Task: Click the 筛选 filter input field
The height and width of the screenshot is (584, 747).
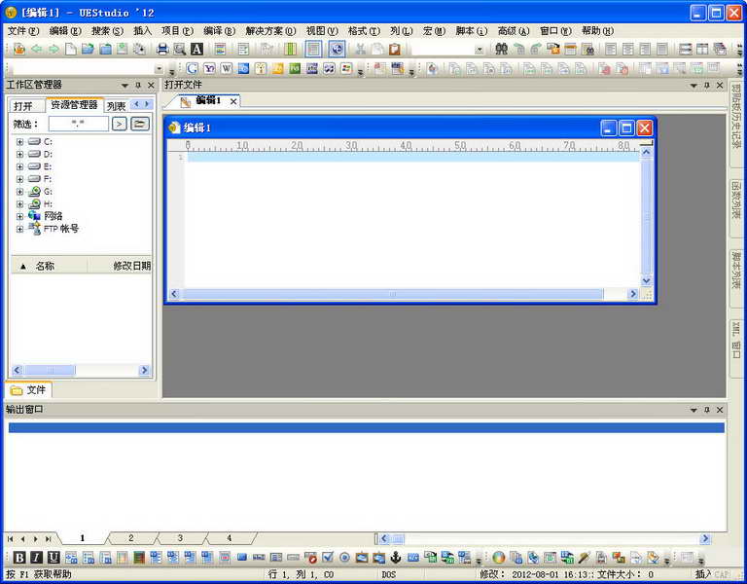Action: [78, 124]
